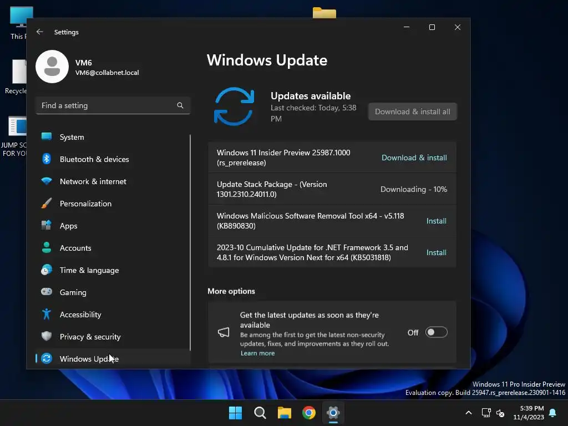Open the network tray icon

(486, 413)
